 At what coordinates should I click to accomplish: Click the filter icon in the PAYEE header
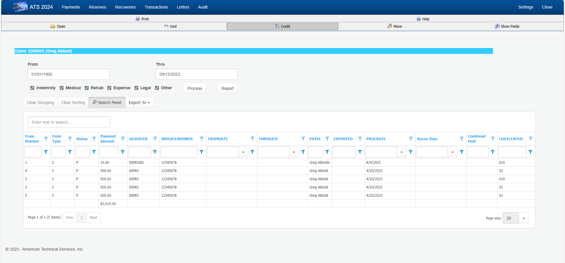coord(327,139)
